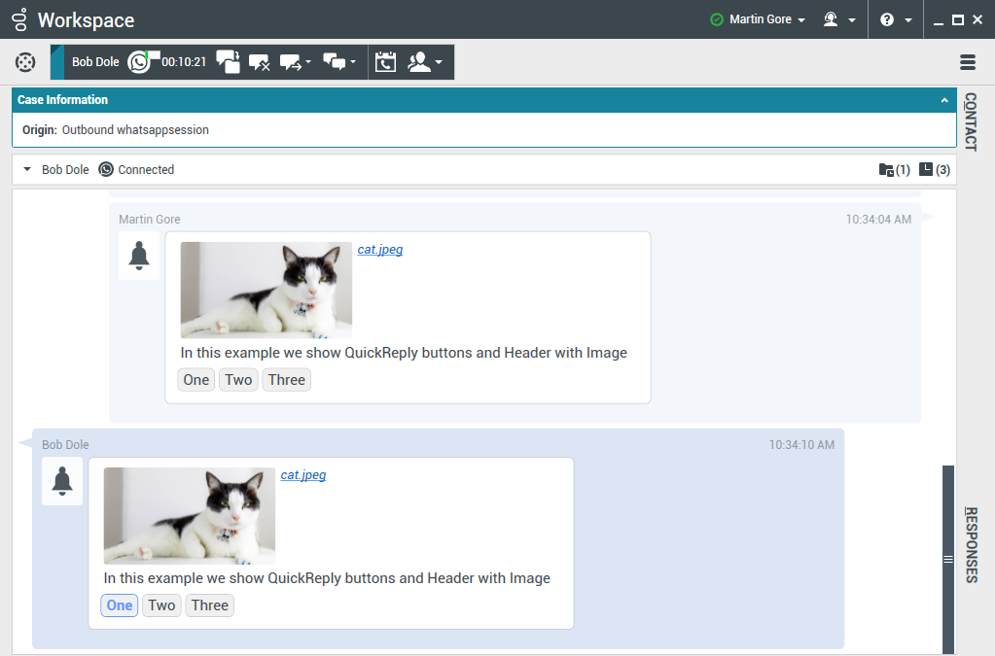The height and width of the screenshot is (656, 995).
Task: Click the WhatsApp icon beside the timer
Action: (140, 62)
